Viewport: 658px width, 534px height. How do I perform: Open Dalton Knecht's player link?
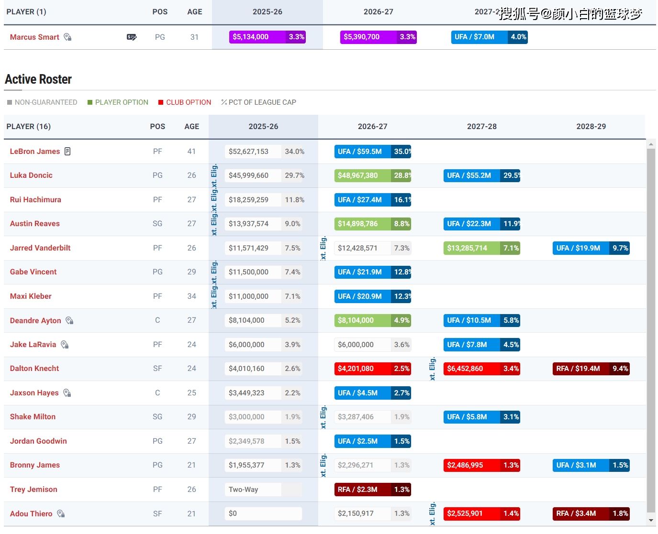click(x=34, y=369)
